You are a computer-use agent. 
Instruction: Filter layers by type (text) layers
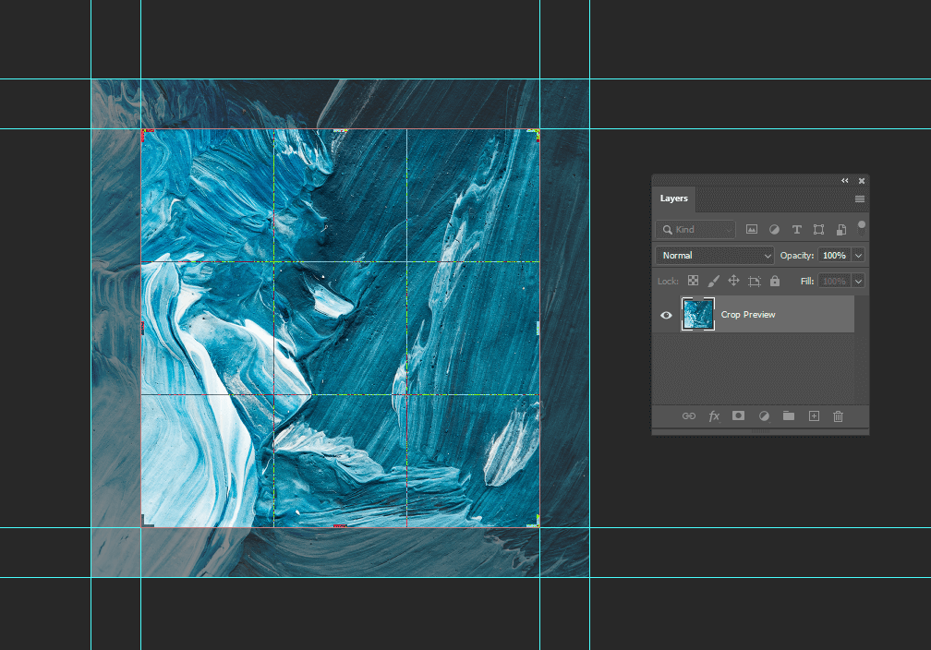(x=797, y=229)
